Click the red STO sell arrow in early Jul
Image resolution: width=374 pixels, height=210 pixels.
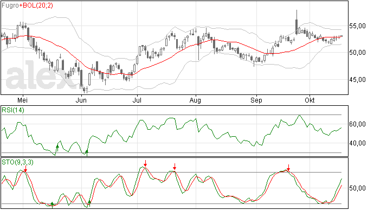click(145, 163)
